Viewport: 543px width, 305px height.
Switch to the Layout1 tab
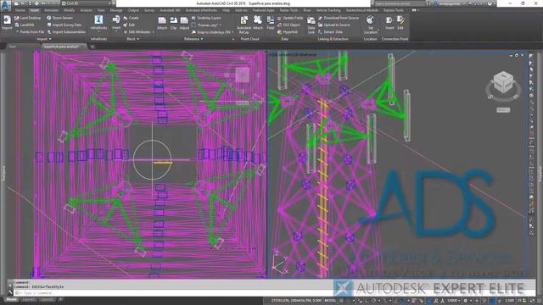(28, 299)
